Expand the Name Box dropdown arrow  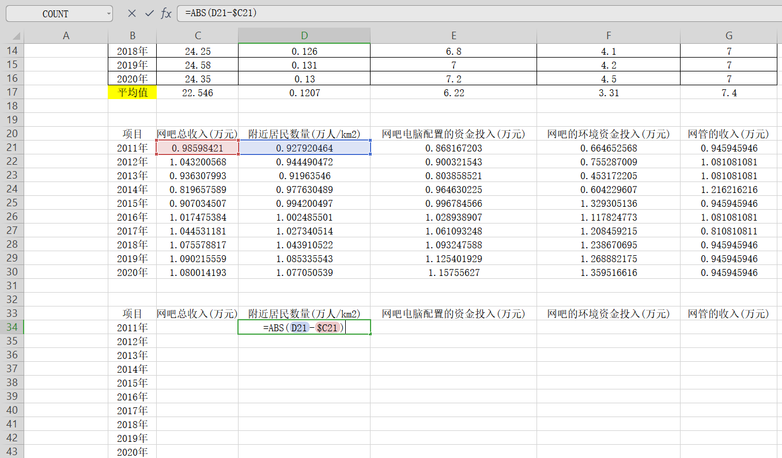109,14
